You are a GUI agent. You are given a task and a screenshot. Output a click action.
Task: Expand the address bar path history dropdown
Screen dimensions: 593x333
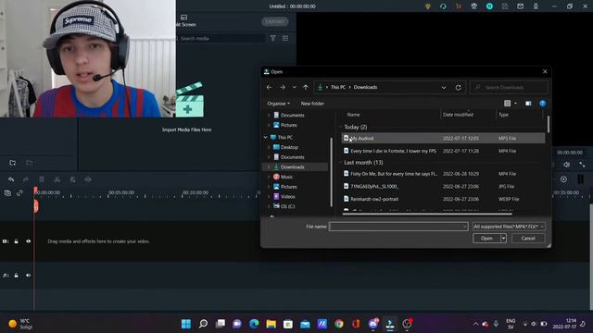444,87
